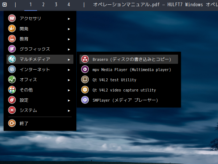Launch SMPlayer (メディア プレーヤー) entry
This screenshot has width=218, height=164.
click(129, 100)
